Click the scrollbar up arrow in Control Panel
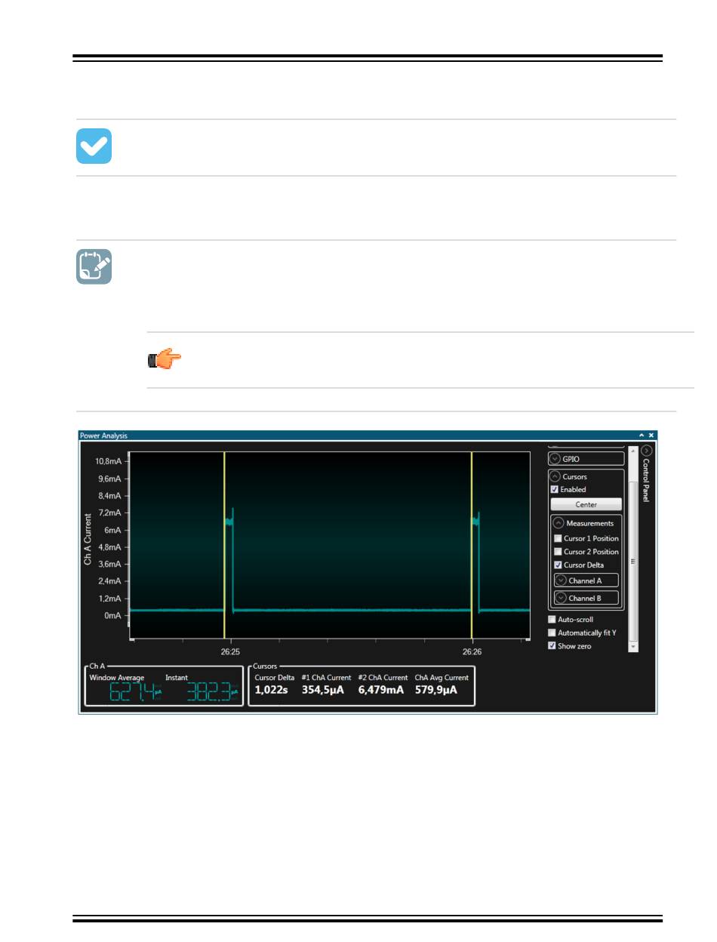717x942 pixels. coord(633,451)
